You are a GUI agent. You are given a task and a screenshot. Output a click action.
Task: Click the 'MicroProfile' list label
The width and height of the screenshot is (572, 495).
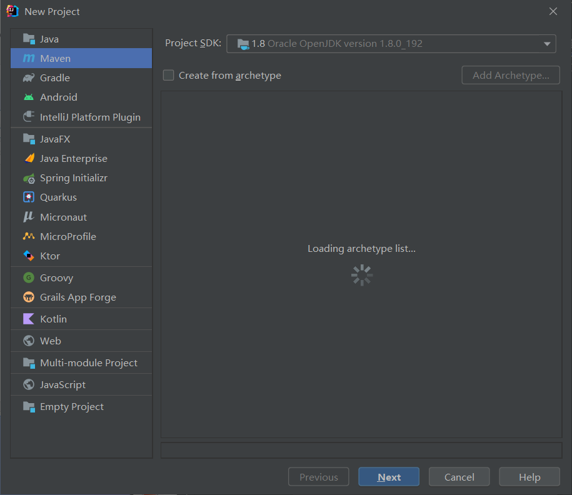coord(68,236)
